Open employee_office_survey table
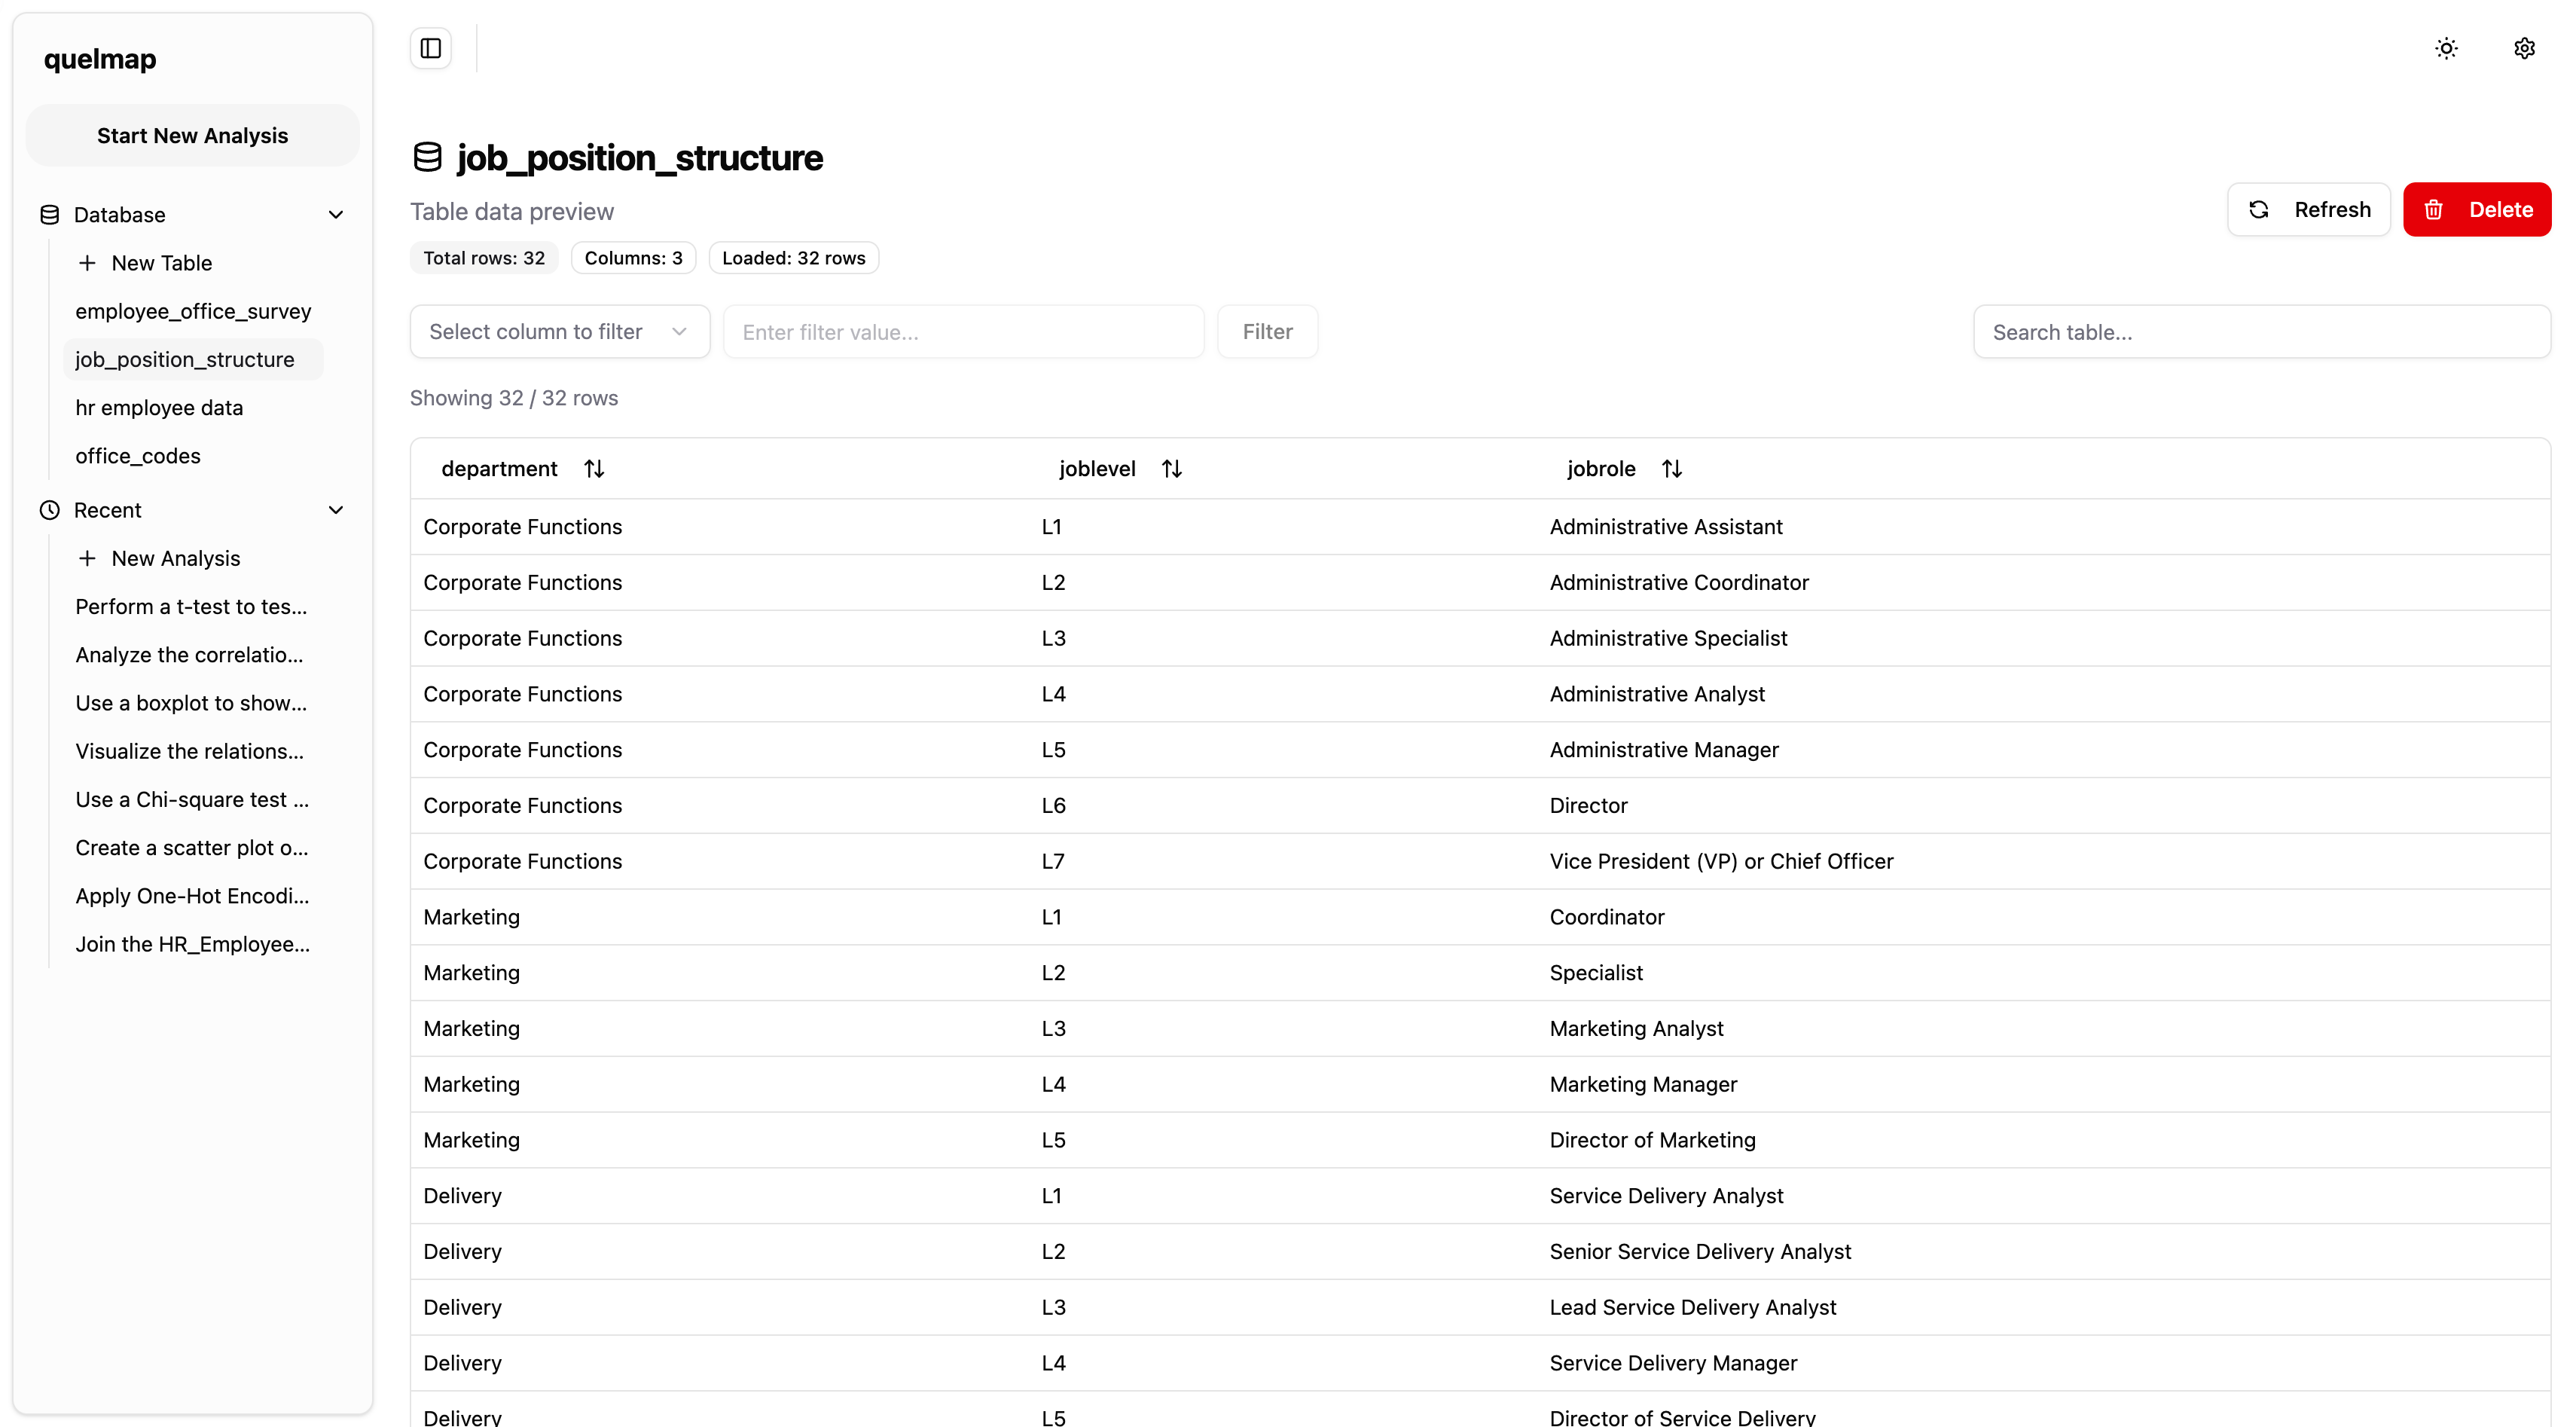The width and height of the screenshot is (2576, 1427). 193,311
